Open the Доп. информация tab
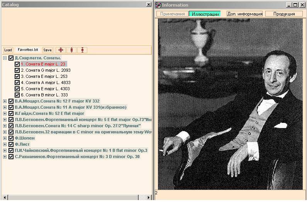The image size is (307, 202). point(244,14)
